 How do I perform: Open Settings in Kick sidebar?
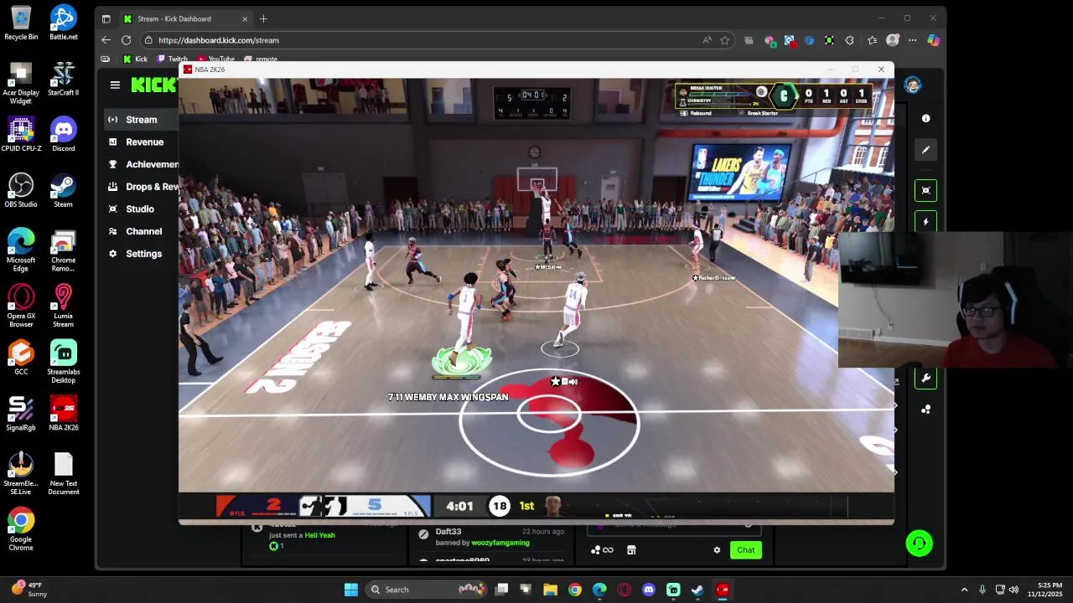(x=141, y=254)
